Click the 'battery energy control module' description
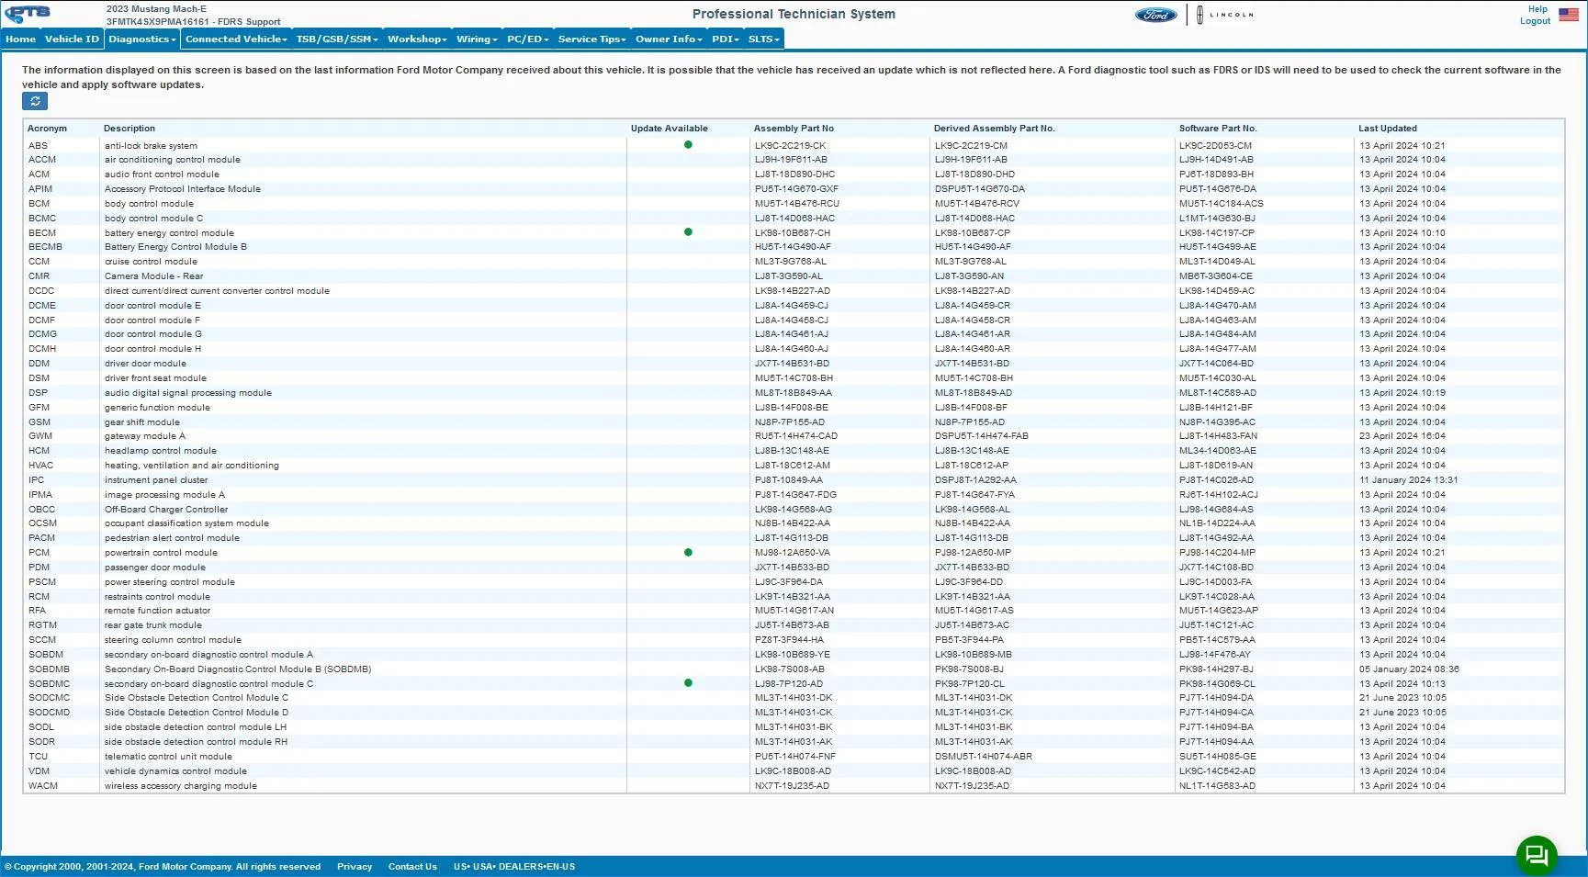The width and height of the screenshot is (1588, 877). coord(169,233)
